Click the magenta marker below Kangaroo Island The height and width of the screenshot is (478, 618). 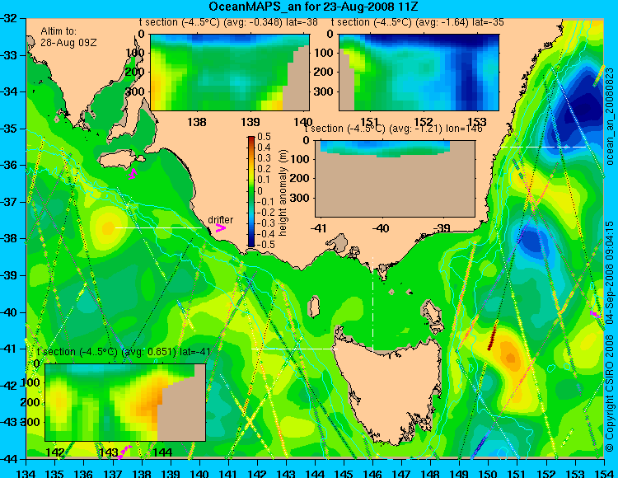tap(133, 174)
